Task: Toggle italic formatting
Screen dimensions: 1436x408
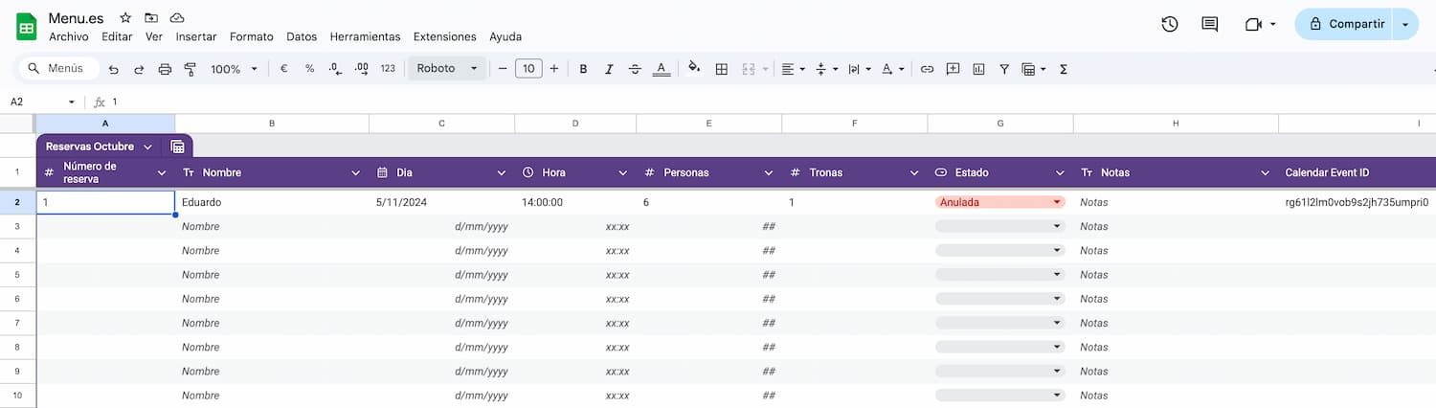Action: (x=609, y=69)
